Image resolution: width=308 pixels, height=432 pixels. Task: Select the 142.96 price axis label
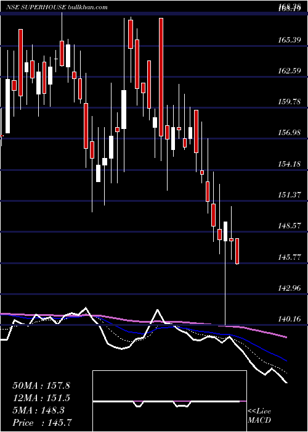(288, 288)
